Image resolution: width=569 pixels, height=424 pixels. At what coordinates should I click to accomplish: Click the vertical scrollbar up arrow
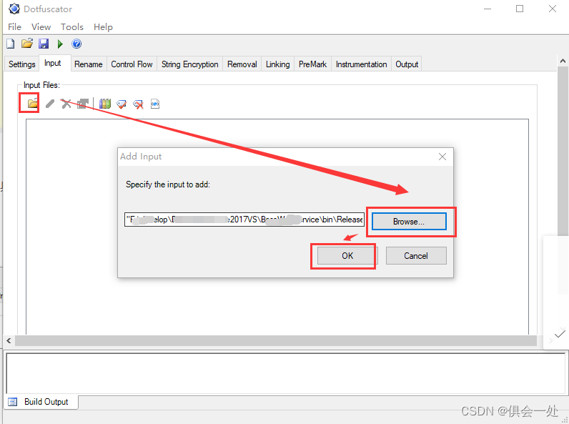pyautogui.click(x=563, y=61)
